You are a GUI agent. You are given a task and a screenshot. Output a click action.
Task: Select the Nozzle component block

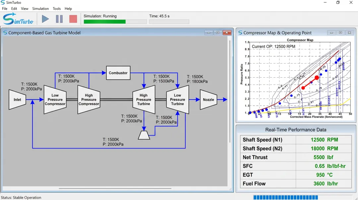coord(209,100)
